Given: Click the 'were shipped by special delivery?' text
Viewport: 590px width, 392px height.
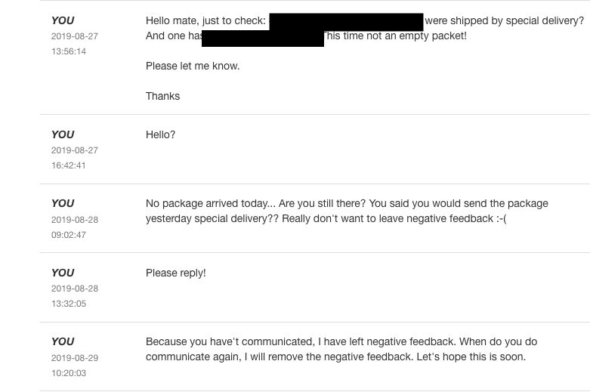Looking at the screenshot, I should 505,20.
